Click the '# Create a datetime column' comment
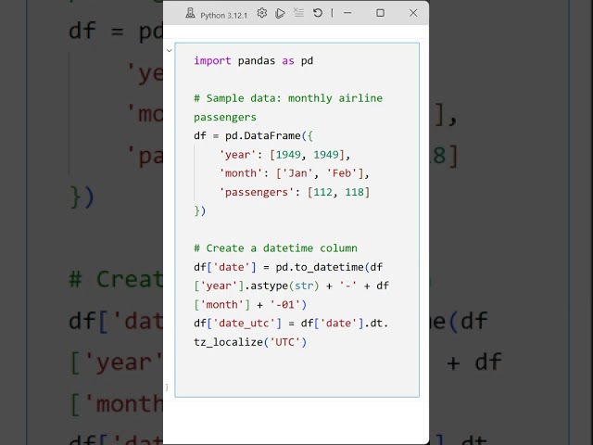593x445 pixels. click(275, 248)
